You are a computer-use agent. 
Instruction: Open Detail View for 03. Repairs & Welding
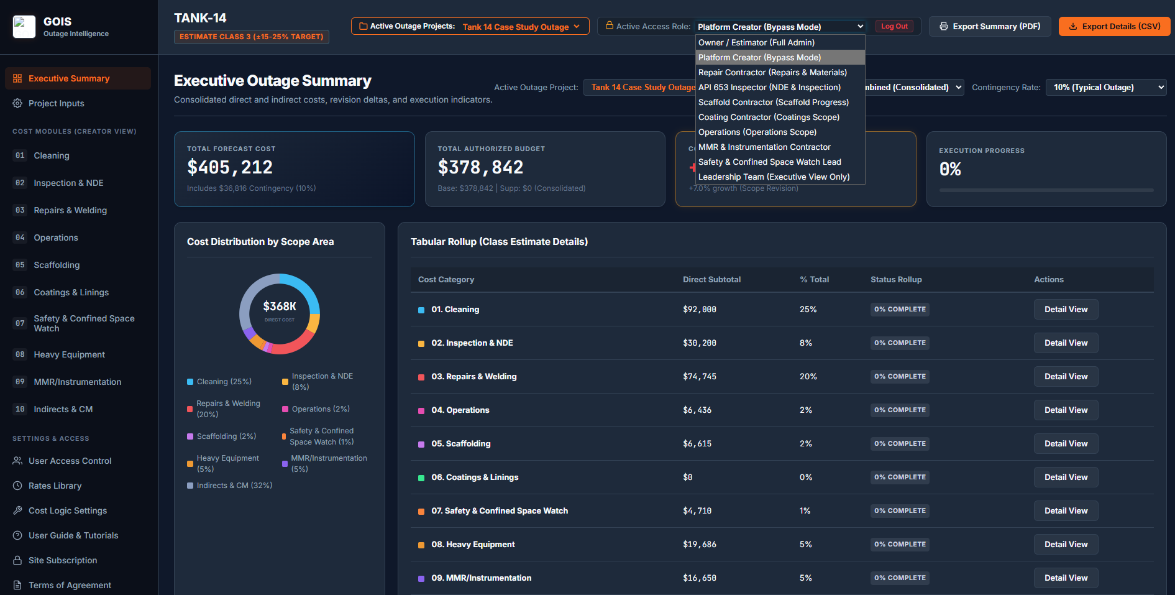point(1066,376)
